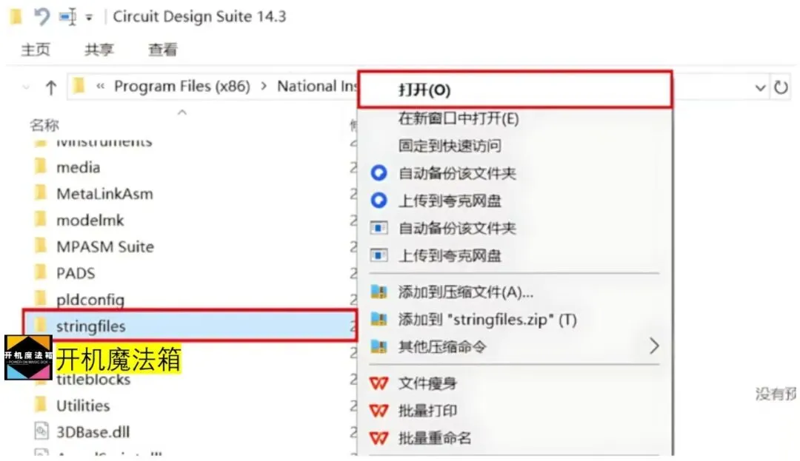
Task: Expand the address bar history dropdown
Action: click(760, 88)
